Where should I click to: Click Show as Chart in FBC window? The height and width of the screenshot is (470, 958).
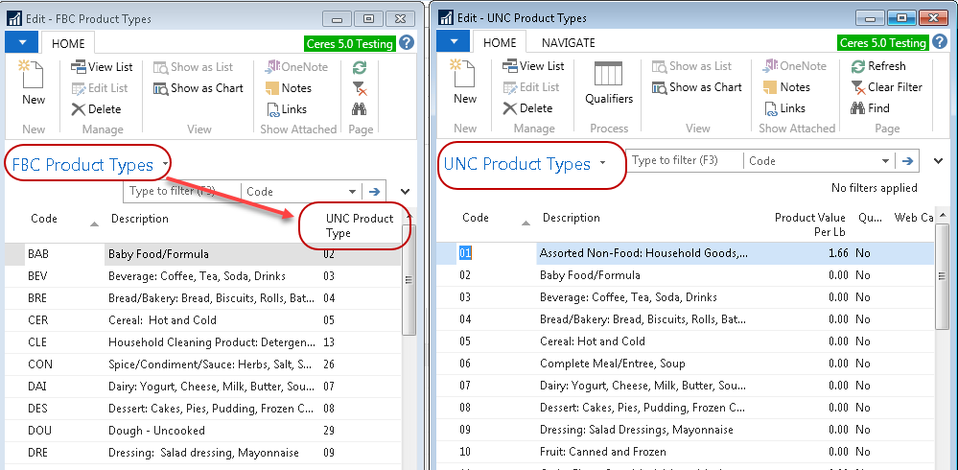(199, 88)
